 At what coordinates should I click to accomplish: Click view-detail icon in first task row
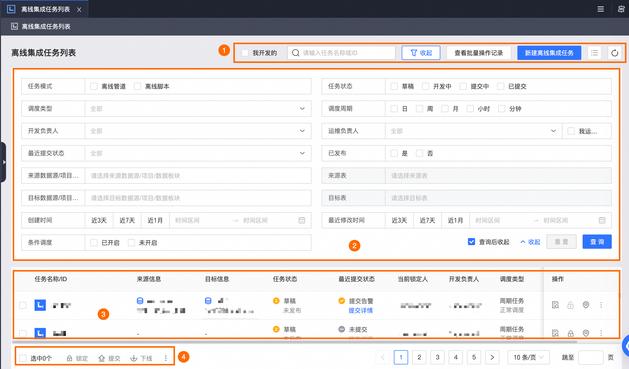point(555,305)
